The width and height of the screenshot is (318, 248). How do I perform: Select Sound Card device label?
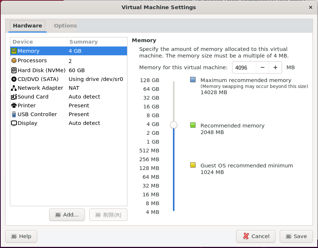(33, 97)
